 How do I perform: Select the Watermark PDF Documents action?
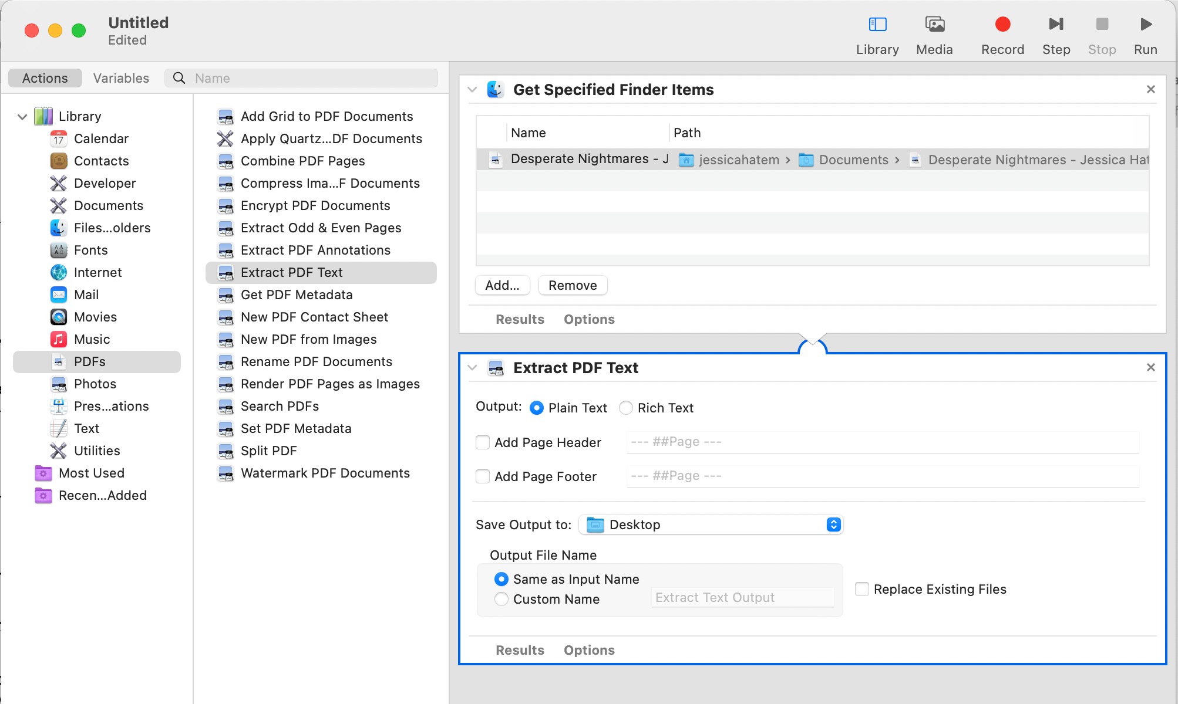pyautogui.click(x=325, y=473)
